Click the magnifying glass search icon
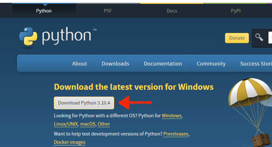272x147 pixels. [259, 37]
